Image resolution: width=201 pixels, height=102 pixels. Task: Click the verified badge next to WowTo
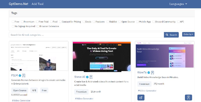(148, 73)
